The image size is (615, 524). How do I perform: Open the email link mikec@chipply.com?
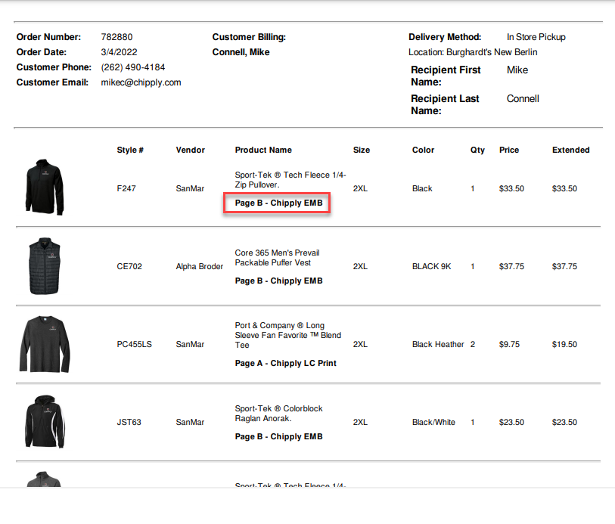138,82
